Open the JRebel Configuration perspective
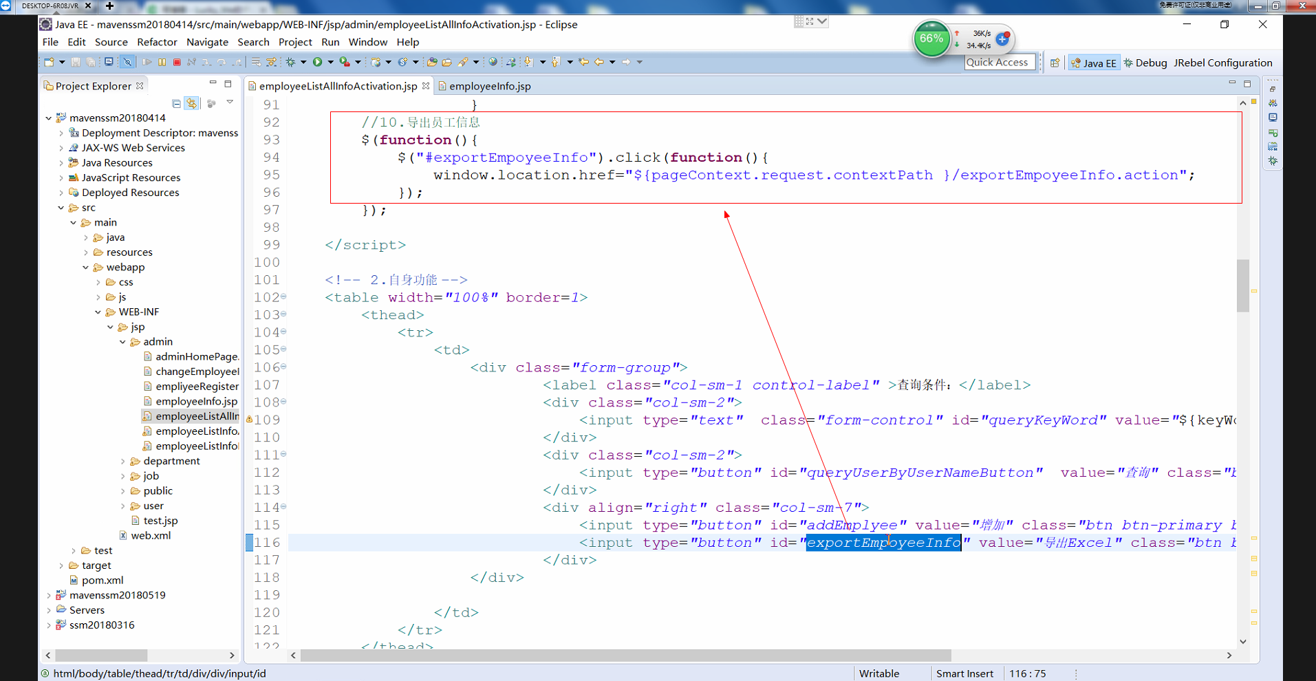 (x=1222, y=63)
